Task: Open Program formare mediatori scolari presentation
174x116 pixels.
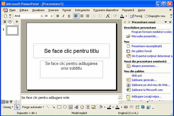Action: (x=152, y=32)
